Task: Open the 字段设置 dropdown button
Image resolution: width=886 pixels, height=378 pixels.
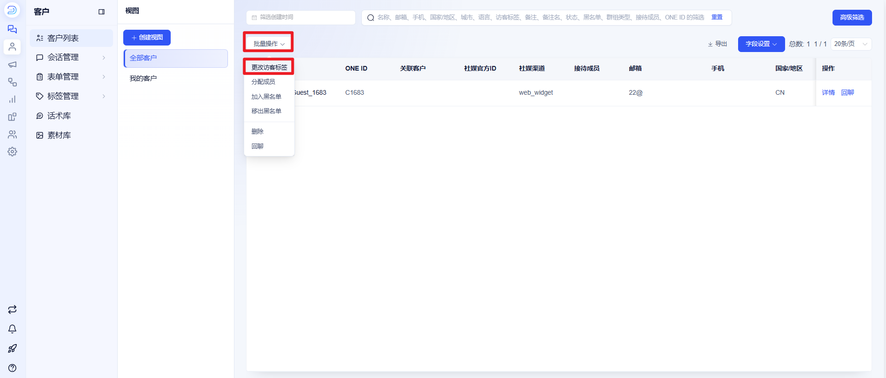Action: pos(761,44)
